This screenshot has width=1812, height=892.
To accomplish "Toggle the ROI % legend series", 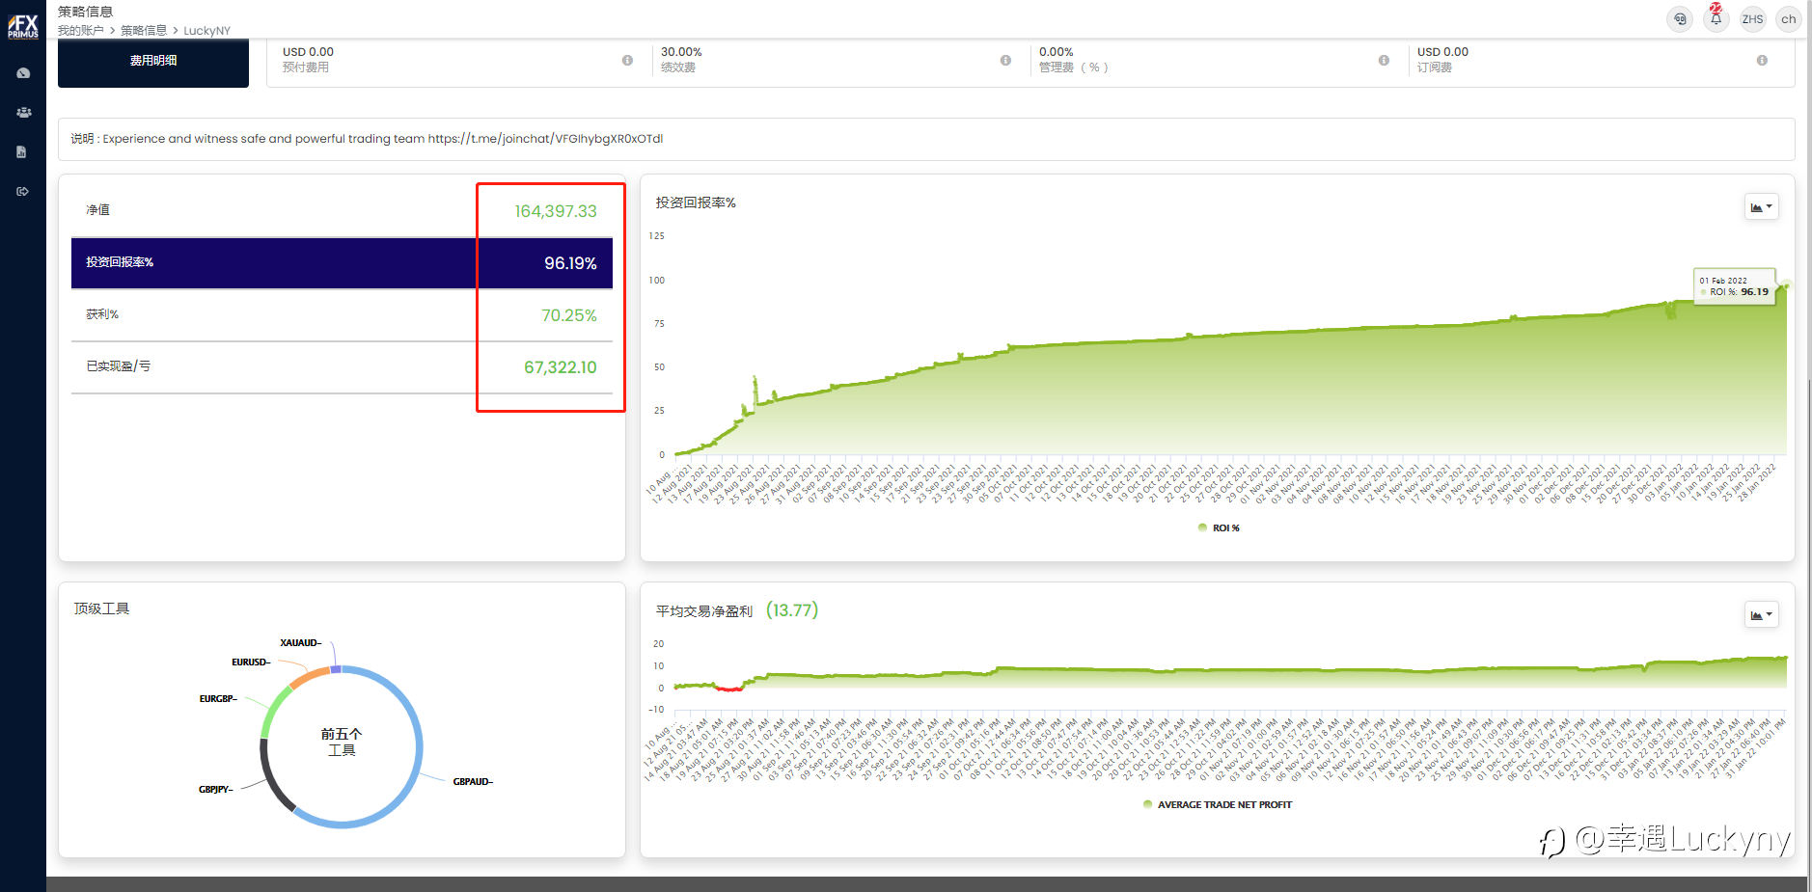I will (x=1219, y=527).
